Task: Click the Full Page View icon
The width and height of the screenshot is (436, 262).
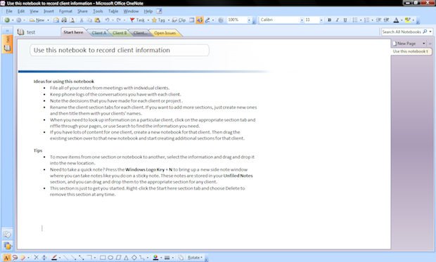Action: tap(191, 20)
